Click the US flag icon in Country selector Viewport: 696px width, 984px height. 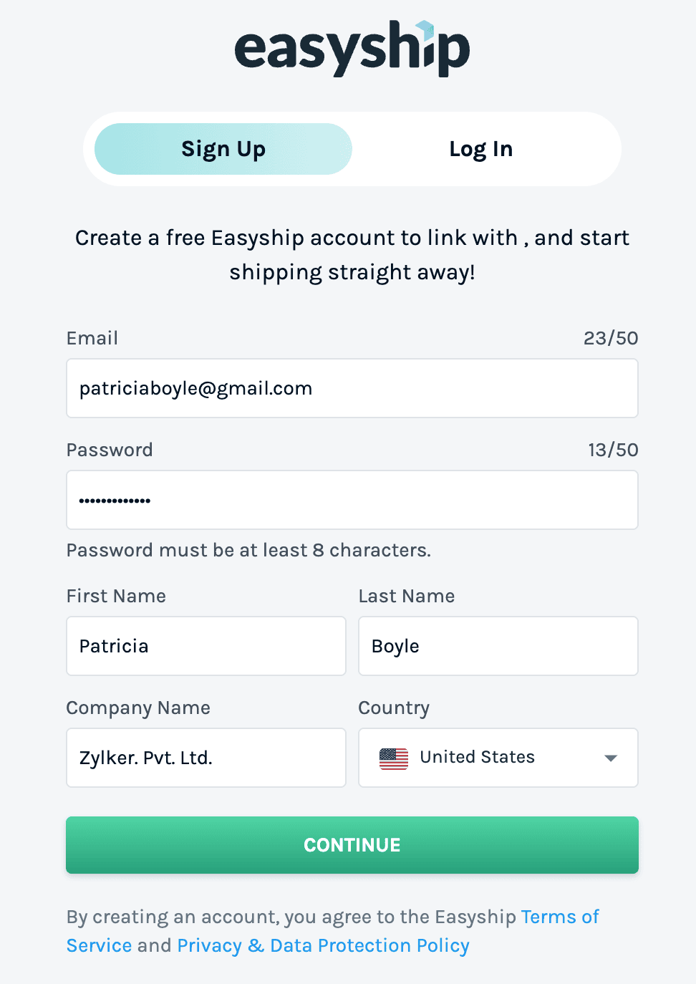(393, 757)
